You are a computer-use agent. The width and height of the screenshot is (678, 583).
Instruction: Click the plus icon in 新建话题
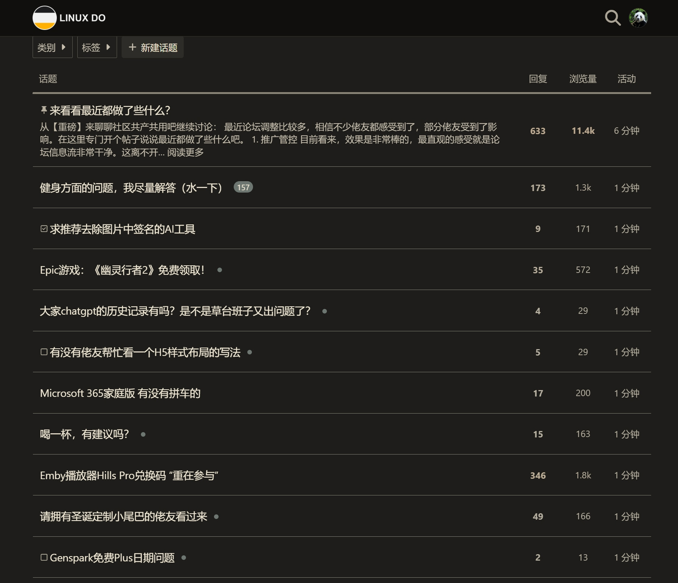point(132,47)
